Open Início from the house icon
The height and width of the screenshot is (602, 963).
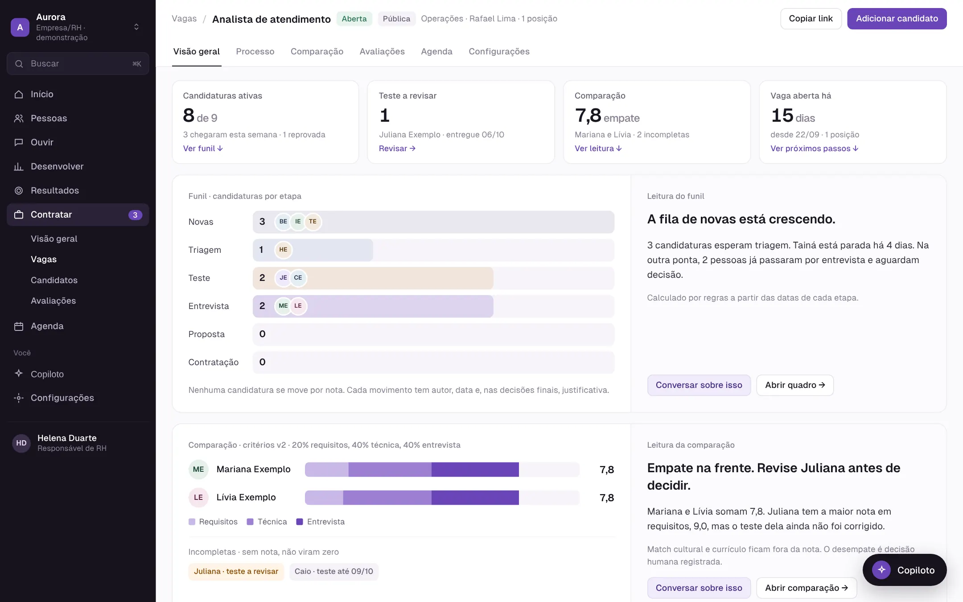click(x=19, y=94)
